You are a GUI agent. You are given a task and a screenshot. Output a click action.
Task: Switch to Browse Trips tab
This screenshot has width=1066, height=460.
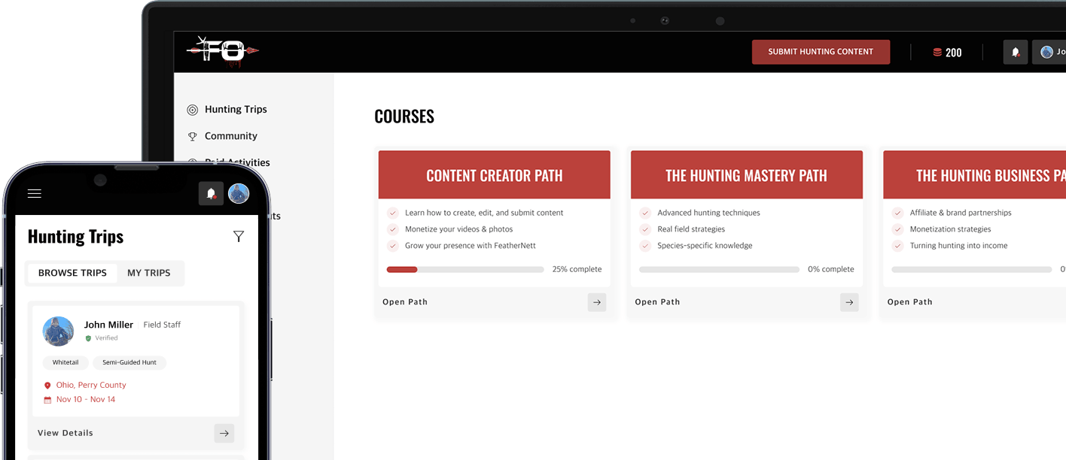click(x=72, y=273)
